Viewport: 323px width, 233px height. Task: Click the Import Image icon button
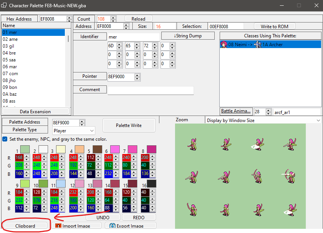click(58, 226)
